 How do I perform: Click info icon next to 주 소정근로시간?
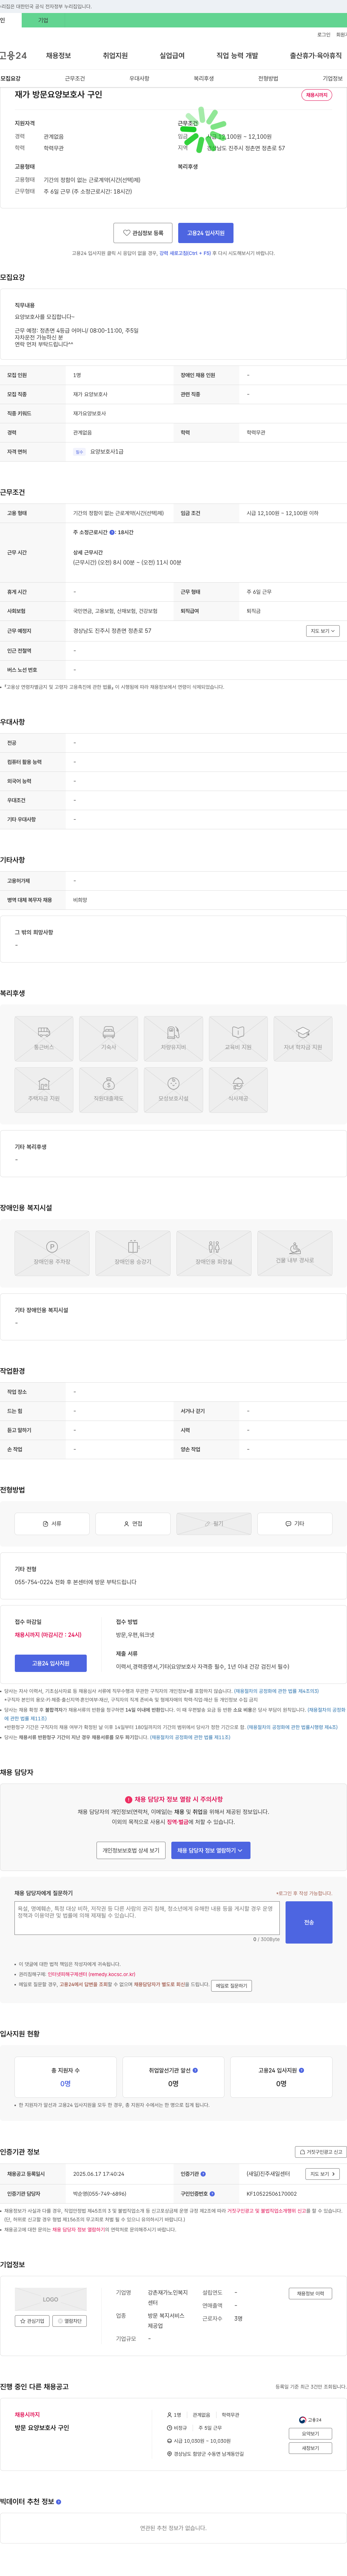[112, 532]
